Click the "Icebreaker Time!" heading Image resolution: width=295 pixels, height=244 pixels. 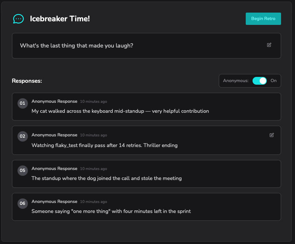(x=60, y=19)
